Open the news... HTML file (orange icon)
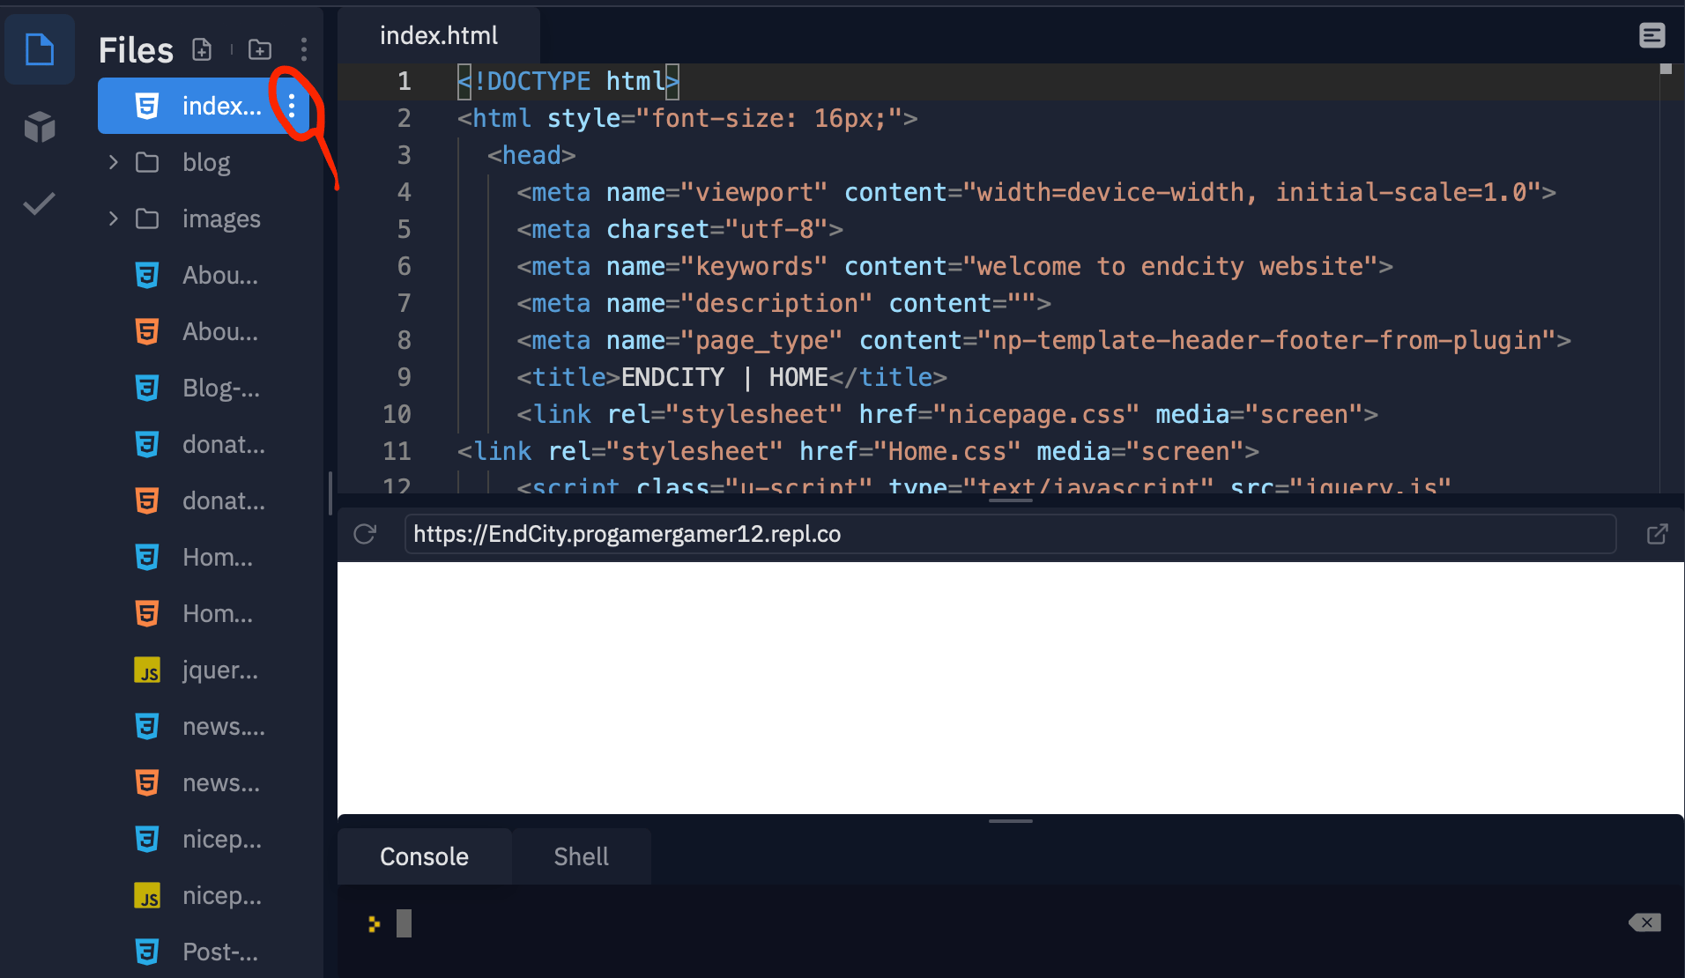The height and width of the screenshot is (978, 1685). click(x=203, y=782)
